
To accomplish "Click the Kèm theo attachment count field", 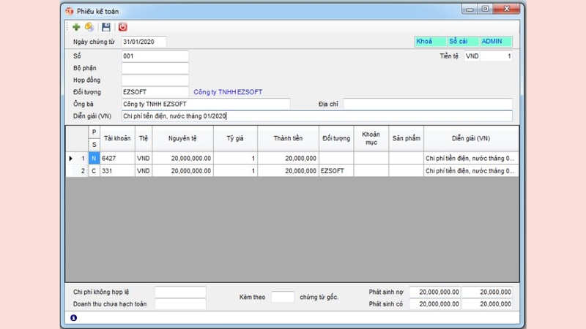I will (282, 298).
